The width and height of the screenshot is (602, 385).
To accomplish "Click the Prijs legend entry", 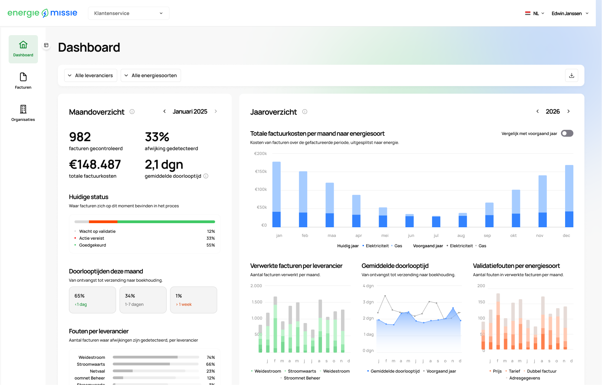I will [x=495, y=371].
